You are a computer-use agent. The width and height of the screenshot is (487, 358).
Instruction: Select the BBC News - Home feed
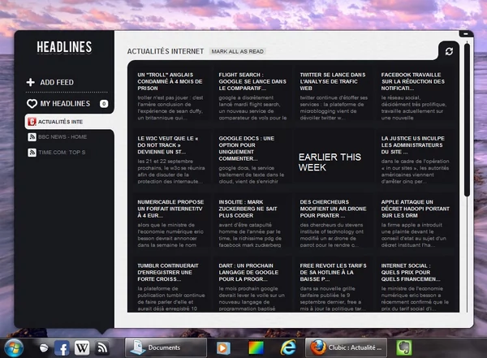62,136
